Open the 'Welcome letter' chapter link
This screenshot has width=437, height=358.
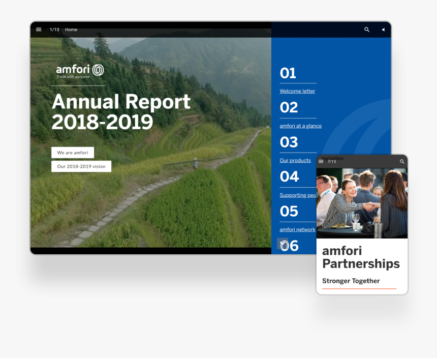pyautogui.click(x=297, y=91)
